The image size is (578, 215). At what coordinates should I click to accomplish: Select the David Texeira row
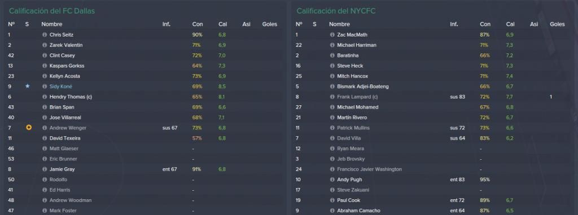[144, 138]
